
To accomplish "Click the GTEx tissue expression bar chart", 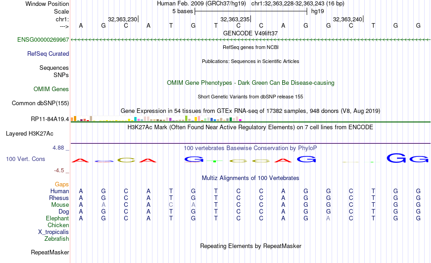I will pyautogui.click(x=156, y=119).
